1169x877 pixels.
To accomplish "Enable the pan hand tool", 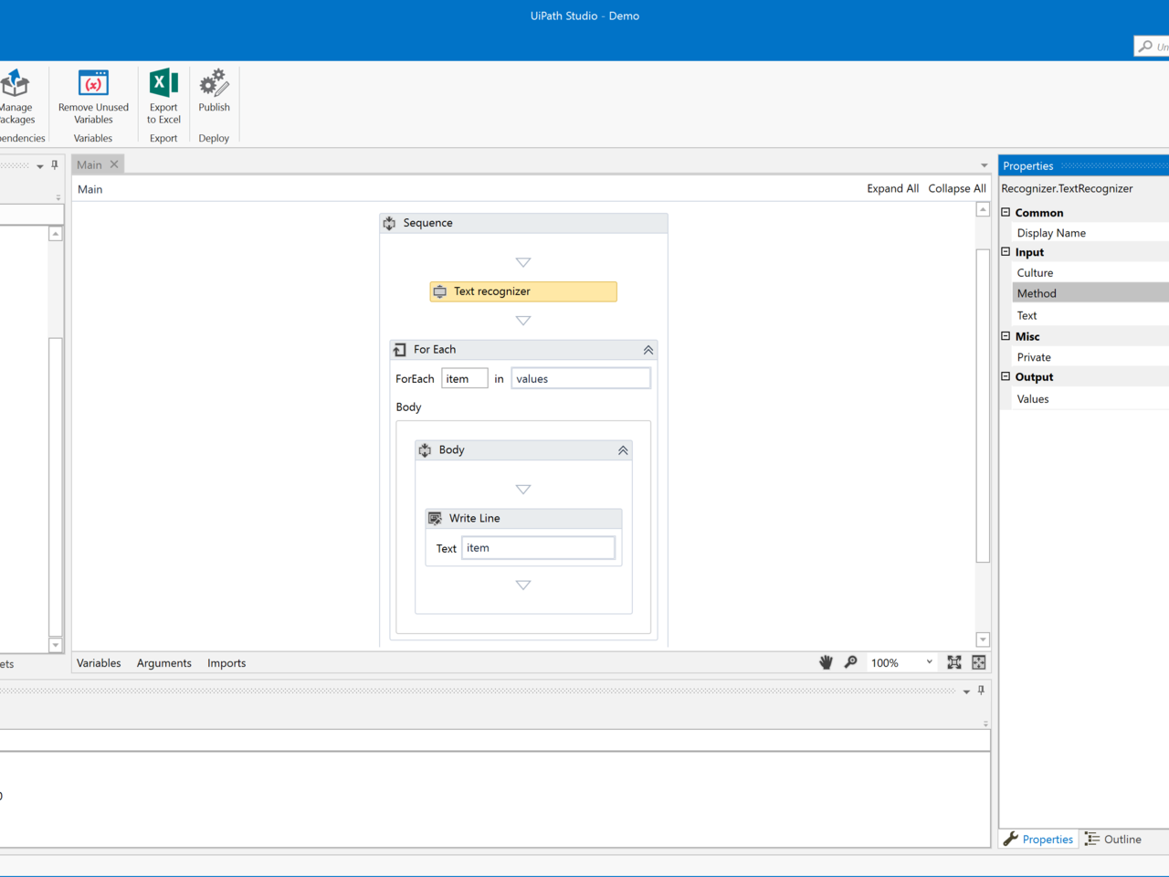I will pos(826,662).
